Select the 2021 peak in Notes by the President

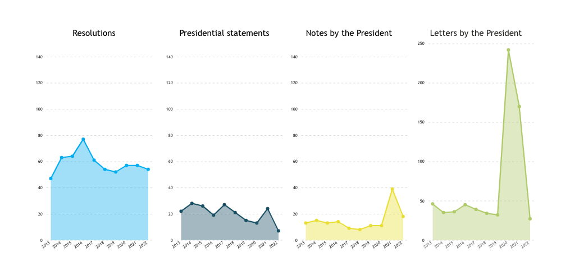click(x=392, y=189)
